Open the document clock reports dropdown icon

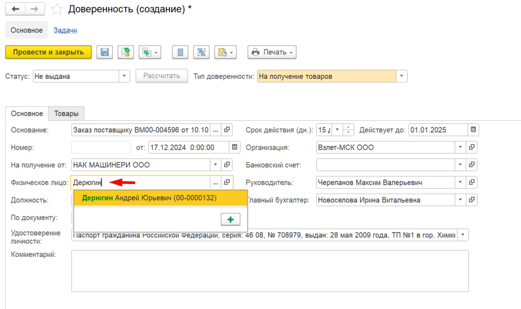point(226,52)
